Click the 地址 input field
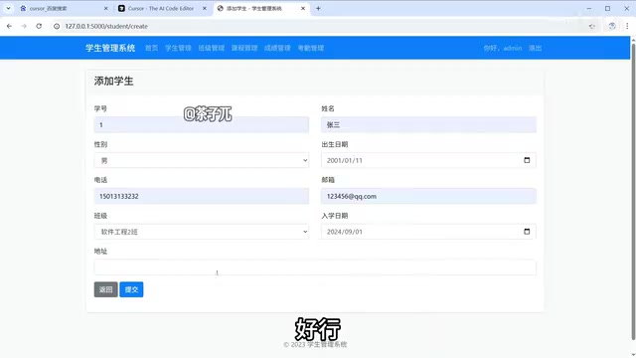The image size is (636, 358). pyautogui.click(x=315, y=268)
